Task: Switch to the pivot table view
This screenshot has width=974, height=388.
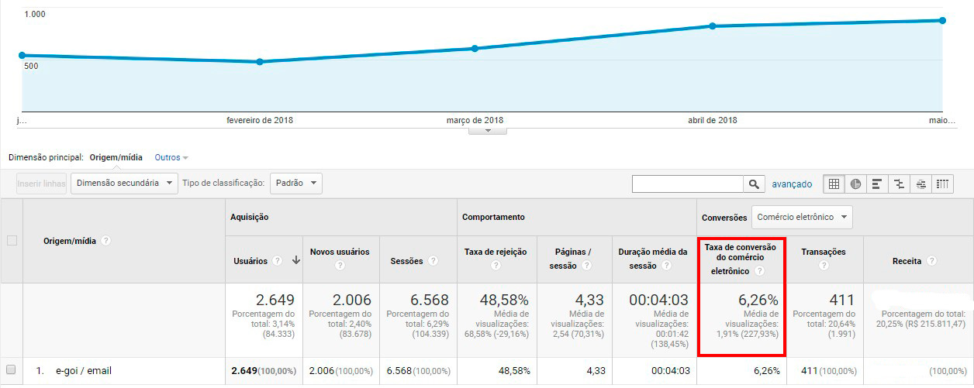Action: pyautogui.click(x=942, y=184)
